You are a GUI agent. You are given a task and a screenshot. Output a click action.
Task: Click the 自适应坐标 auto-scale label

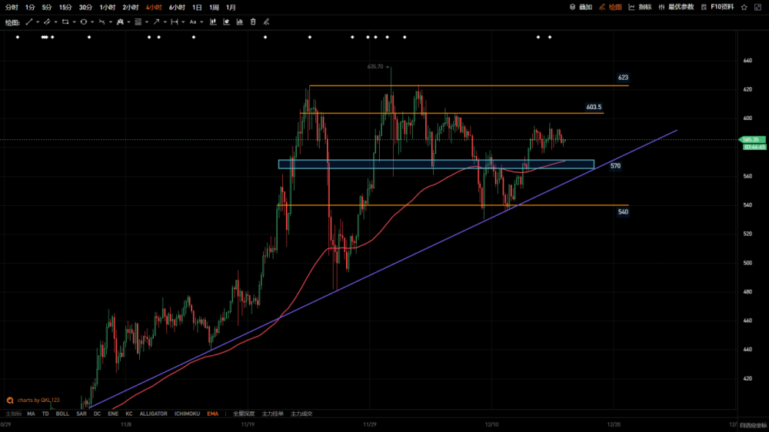pyautogui.click(x=754, y=425)
